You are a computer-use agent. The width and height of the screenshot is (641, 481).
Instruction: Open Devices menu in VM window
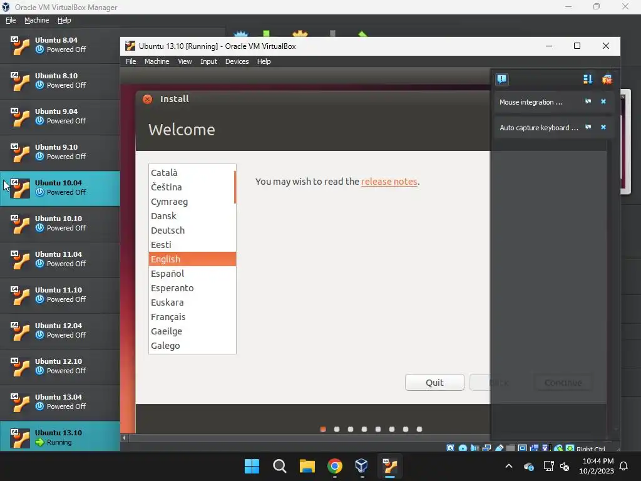click(x=237, y=61)
